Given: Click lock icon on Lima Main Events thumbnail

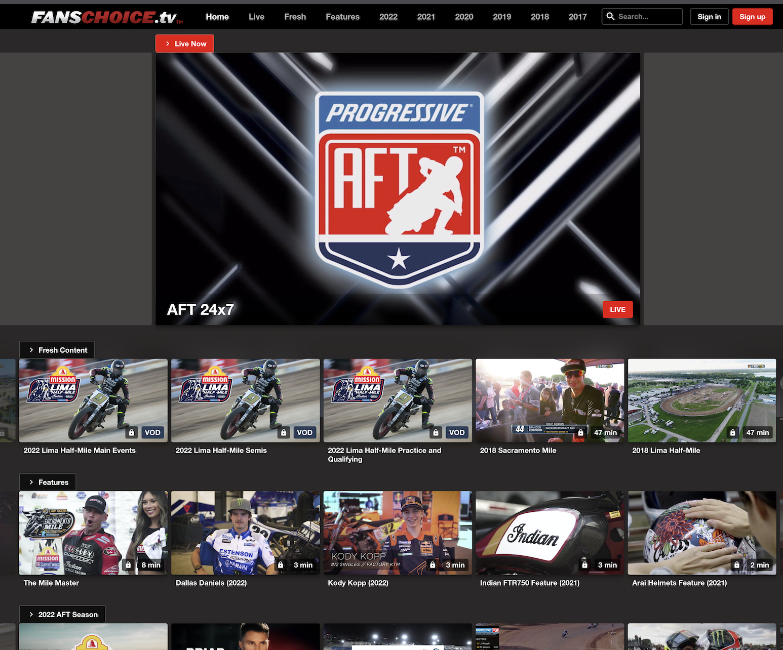Looking at the screenshot, I should 132,432.
